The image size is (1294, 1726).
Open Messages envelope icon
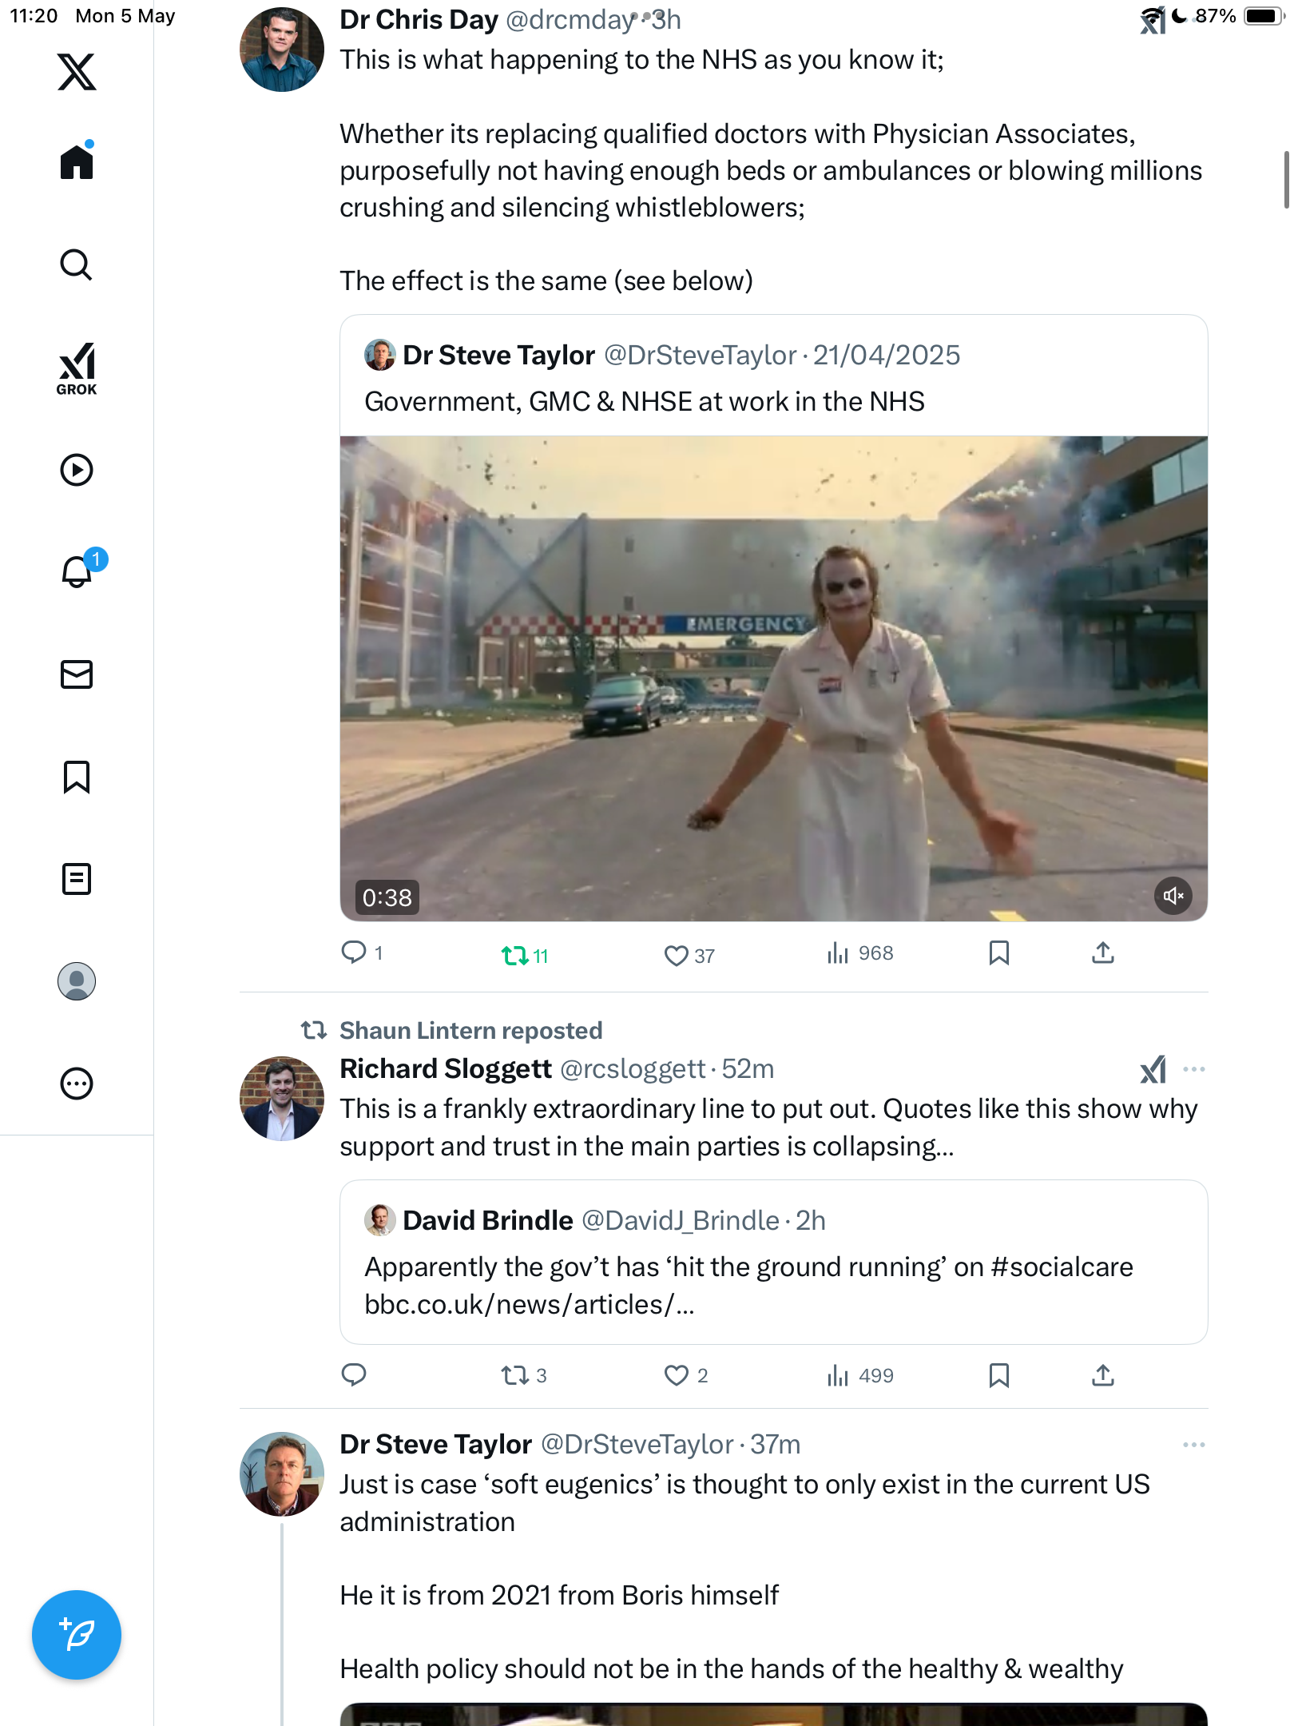coord(77,674)
